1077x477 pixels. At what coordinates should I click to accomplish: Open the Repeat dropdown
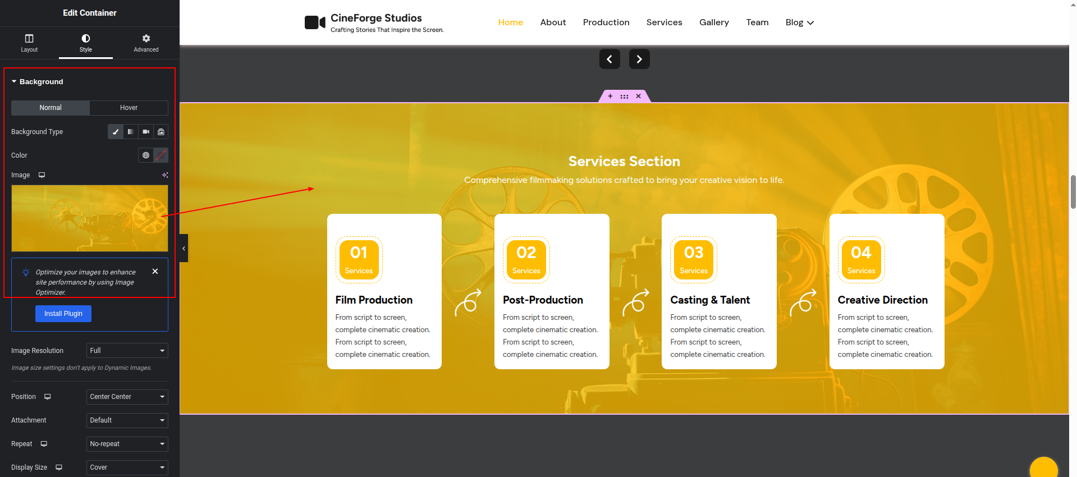click(x=127, y=444)
